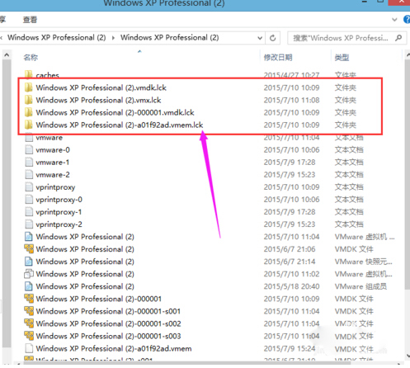Select the vprintproxy-1 file name
Image resolution: width=410 pixels, height=368 pixels.
pyautogui.click(x=59, y=212)
